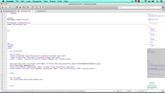
Task: Open the Find history dropdown arrow
Action: (139, 7)
